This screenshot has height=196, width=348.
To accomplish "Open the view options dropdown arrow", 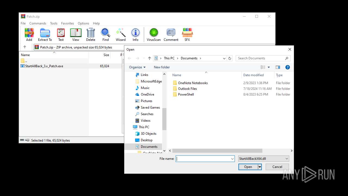I will pyautogui.click(x=269, y=67).
